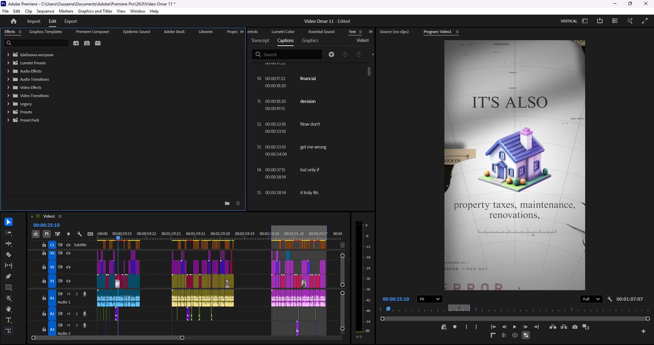This screenshot has width=654, height=345.
Task: Toggle Snap in Timeline magnet button
Action: click(47, 234)
